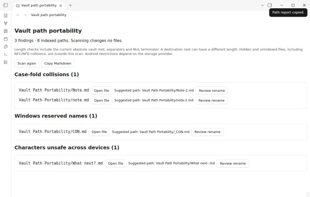Click the vault path icon on the tab
Screen dimensions: 310x197
(x=17, y=5)
